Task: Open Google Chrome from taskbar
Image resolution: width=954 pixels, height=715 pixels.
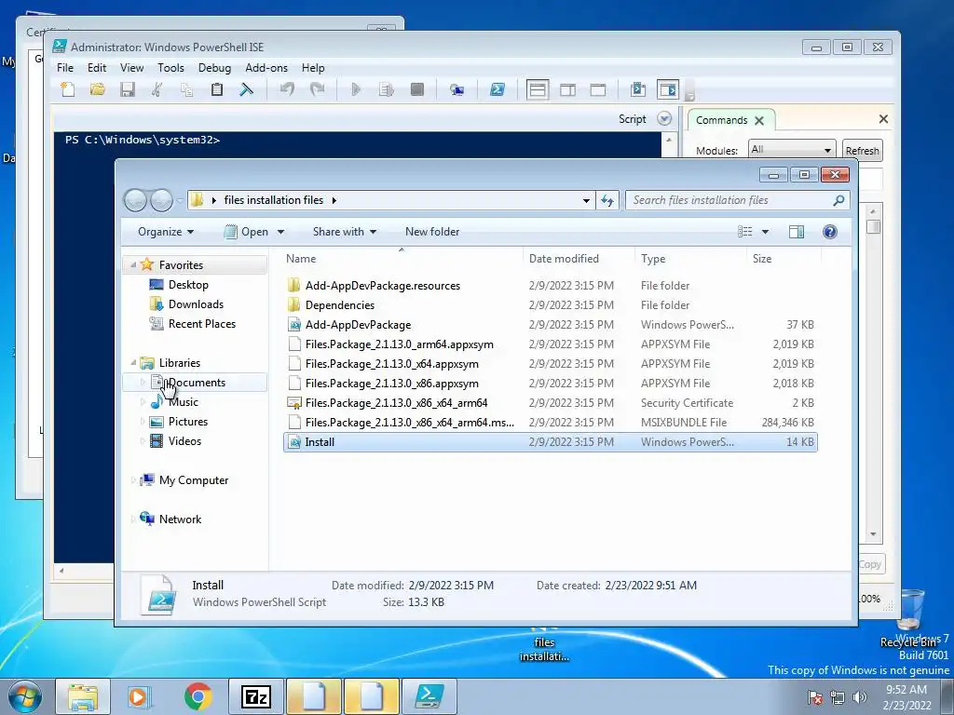Action: 198,696
